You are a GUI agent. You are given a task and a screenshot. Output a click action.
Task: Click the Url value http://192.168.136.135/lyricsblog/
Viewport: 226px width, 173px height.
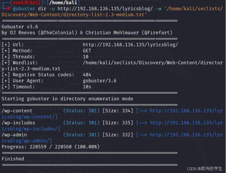tap(130, 45)
